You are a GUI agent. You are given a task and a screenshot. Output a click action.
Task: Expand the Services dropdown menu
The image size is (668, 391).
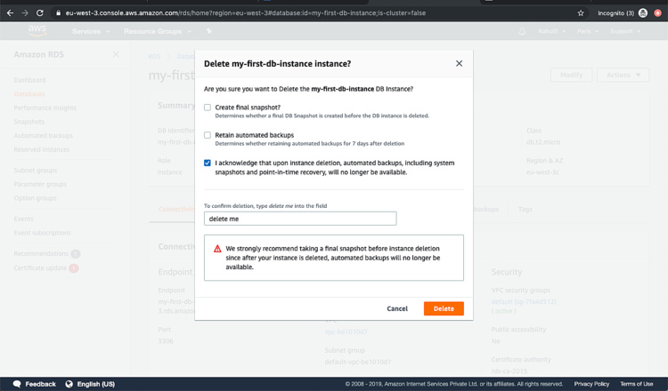tap(91, 31)
